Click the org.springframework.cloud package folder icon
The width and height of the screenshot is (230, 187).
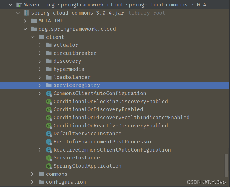34,29
